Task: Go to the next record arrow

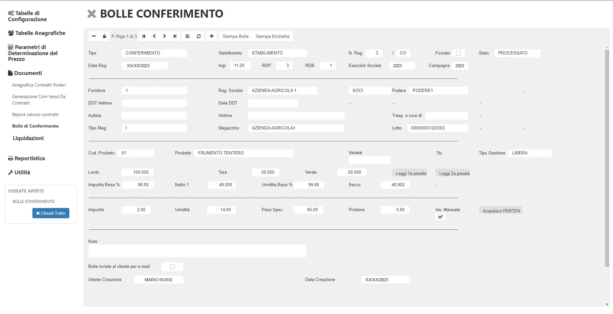Action: (164, 36)
